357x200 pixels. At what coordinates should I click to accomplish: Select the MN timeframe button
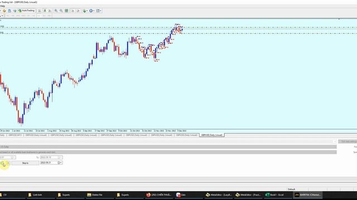tap(49, 16)
